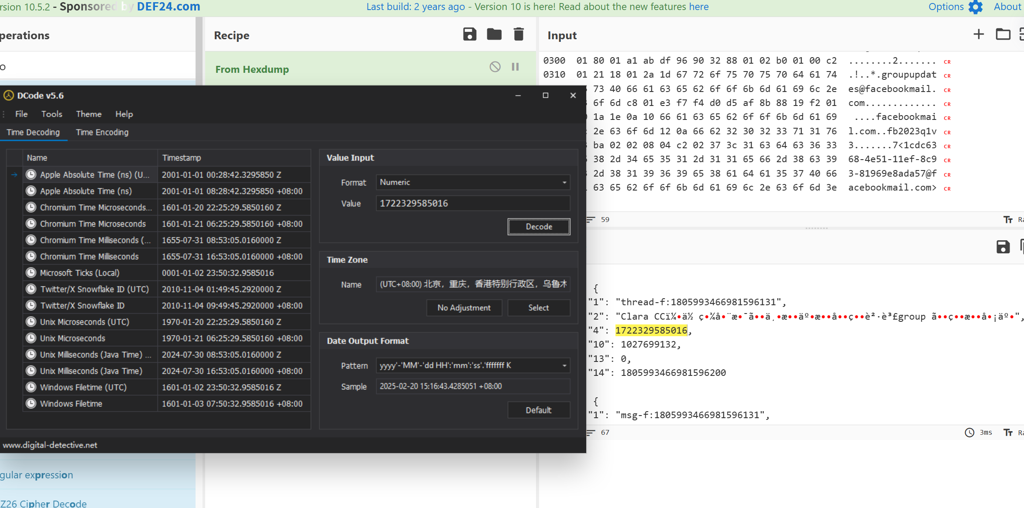The image size is (1024, 508).
Task: Open the Format Numeric dropdown
Action: pos(564,182)
